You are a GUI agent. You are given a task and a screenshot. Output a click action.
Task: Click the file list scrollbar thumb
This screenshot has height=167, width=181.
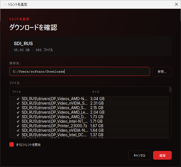pos(170,90)
